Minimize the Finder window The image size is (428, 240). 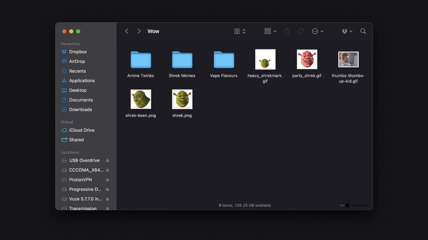(x=71, y=31)
